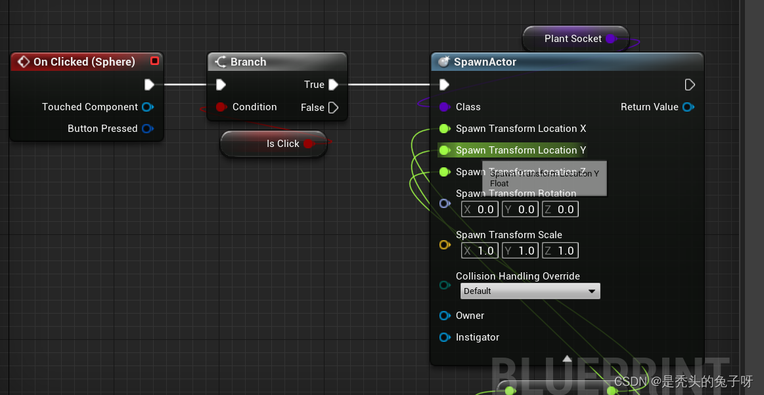Screen dimensions: 764x395
Task: Edit Rotation Z value field
Action: [x=560, y=210]
